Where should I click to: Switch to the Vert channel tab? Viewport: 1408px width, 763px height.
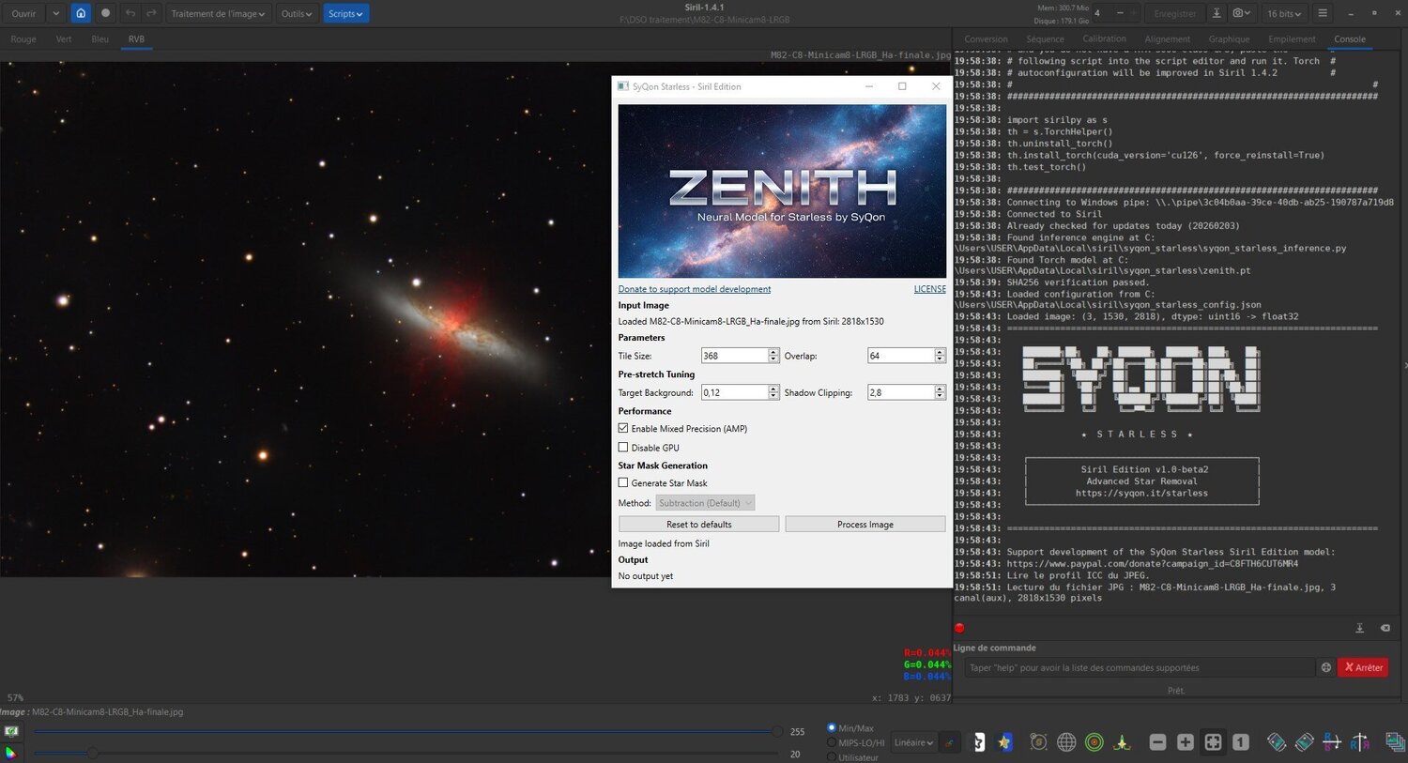[x=64, y=39]
